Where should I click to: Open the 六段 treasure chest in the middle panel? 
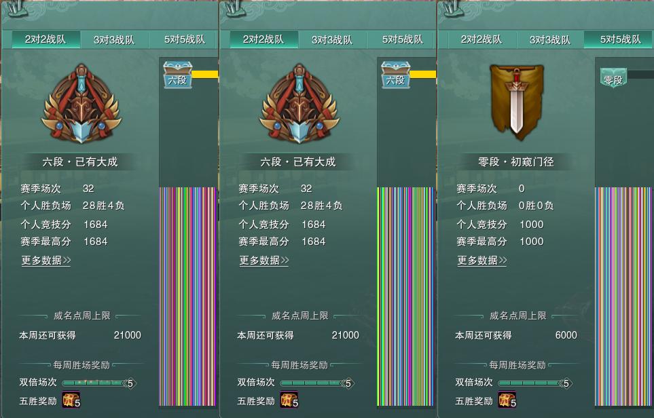pyautogui.click(x=396, y=75)
